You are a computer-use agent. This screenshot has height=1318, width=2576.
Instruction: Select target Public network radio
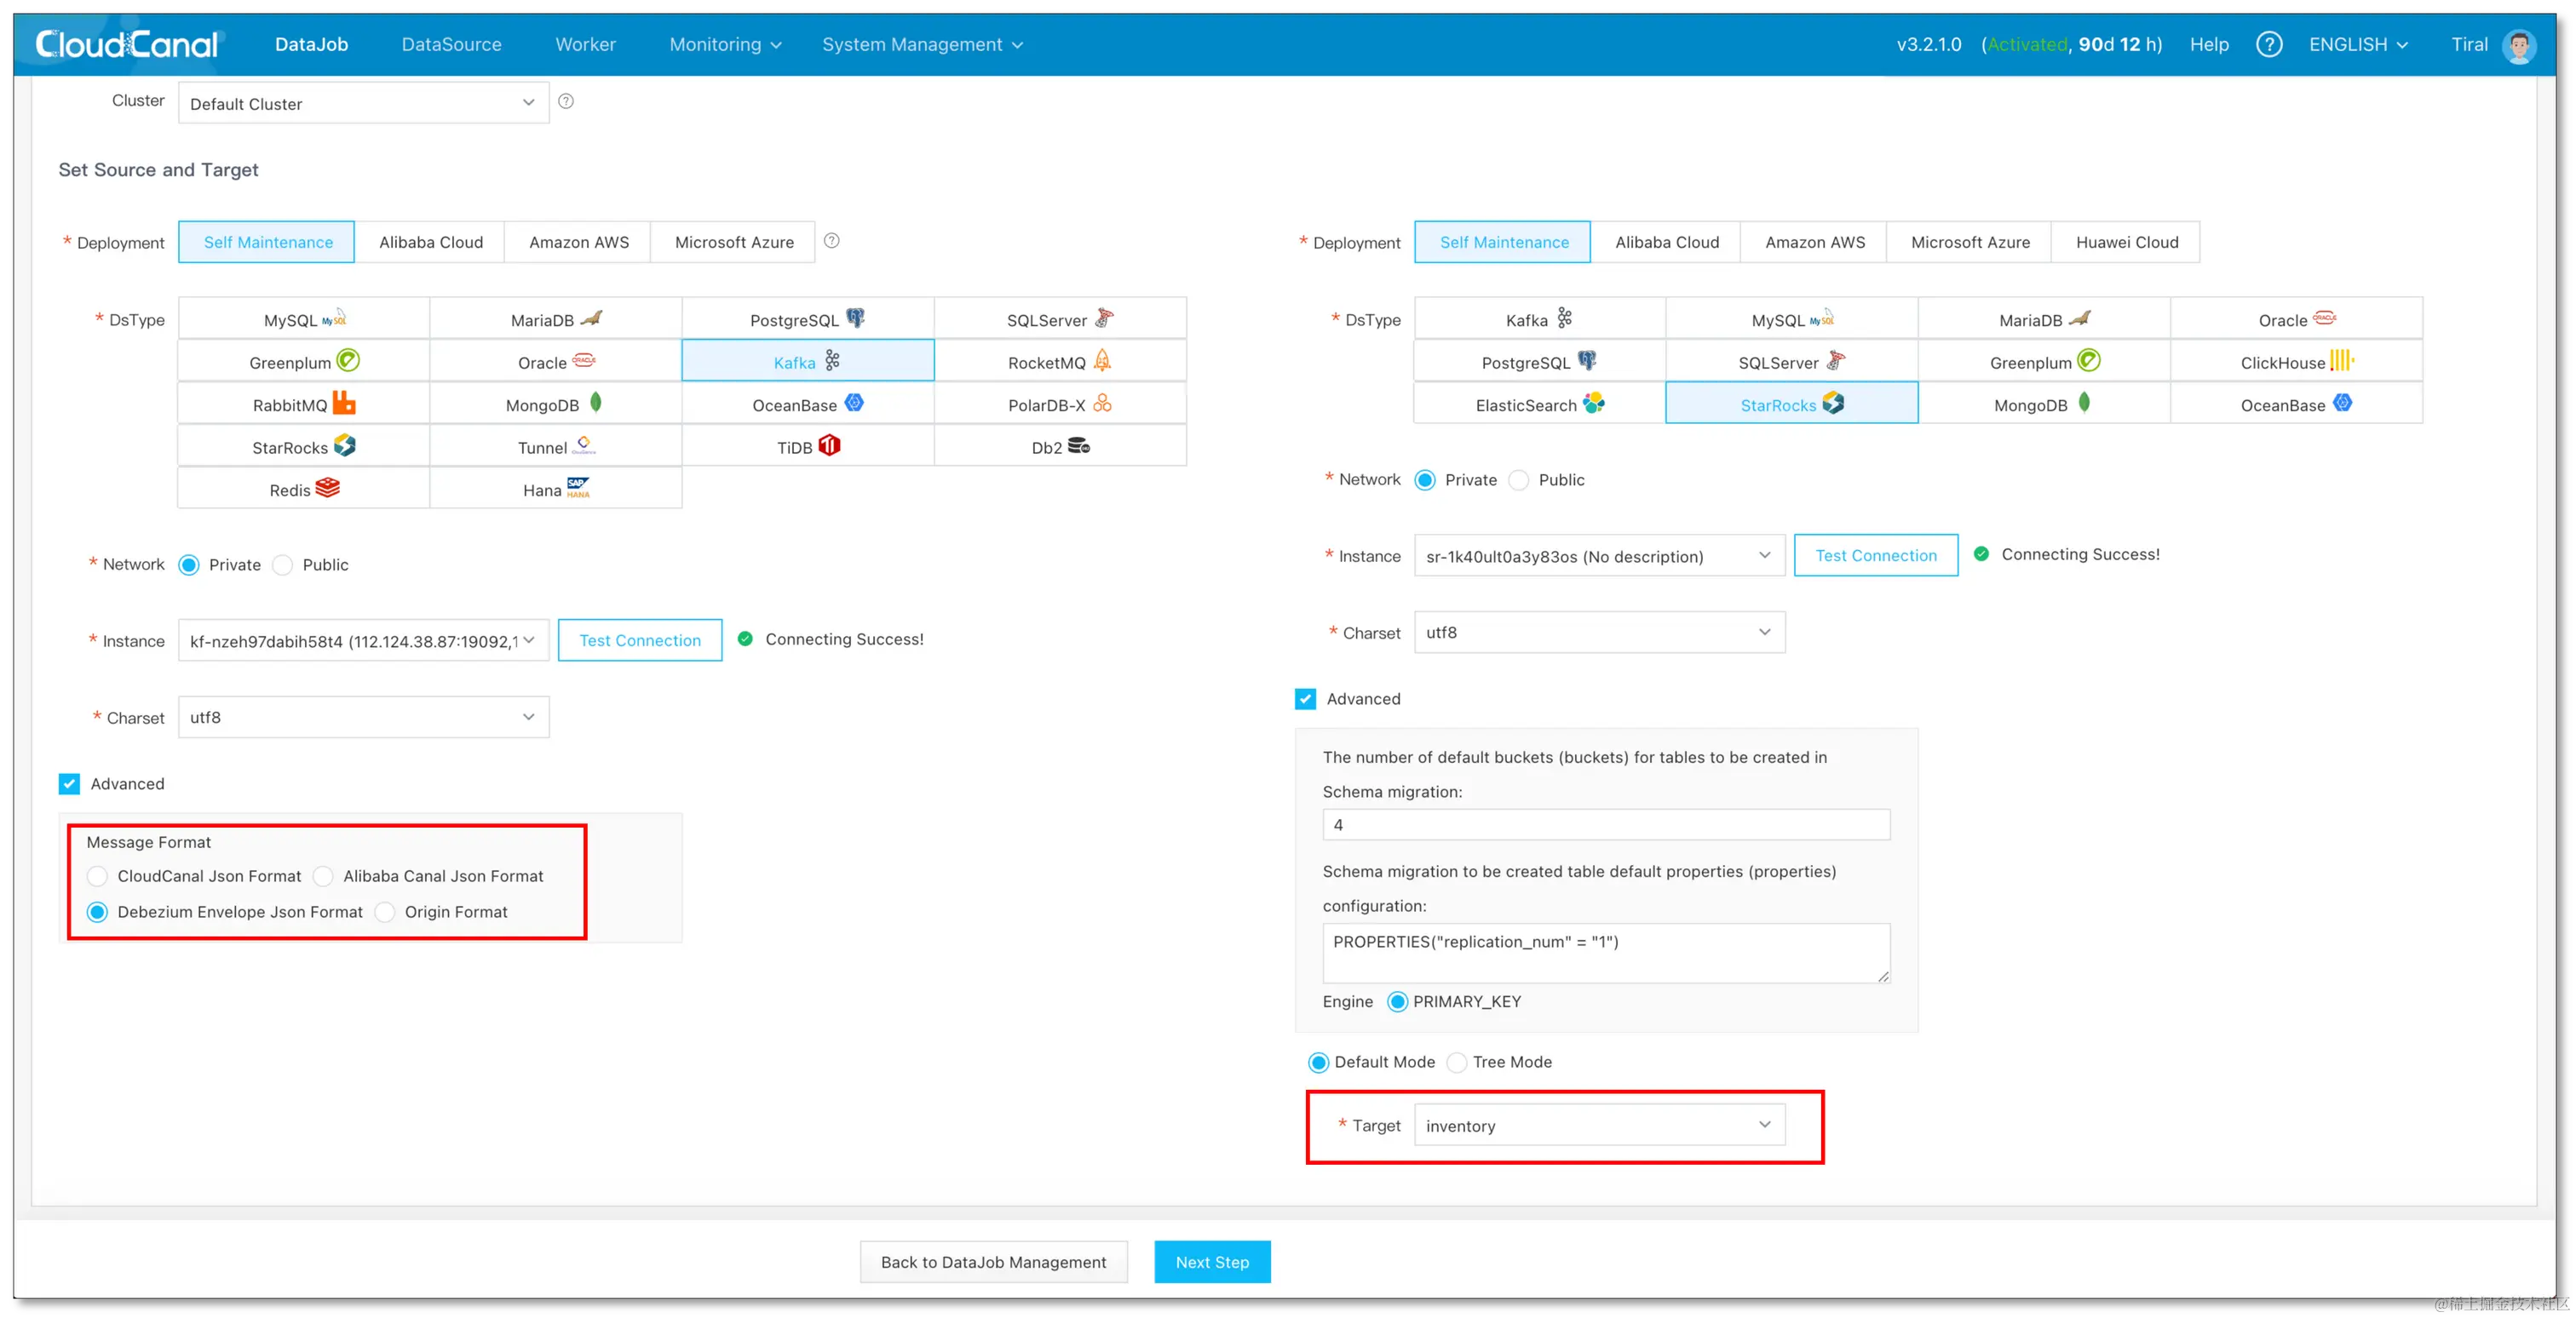[x=1519, y=479]
